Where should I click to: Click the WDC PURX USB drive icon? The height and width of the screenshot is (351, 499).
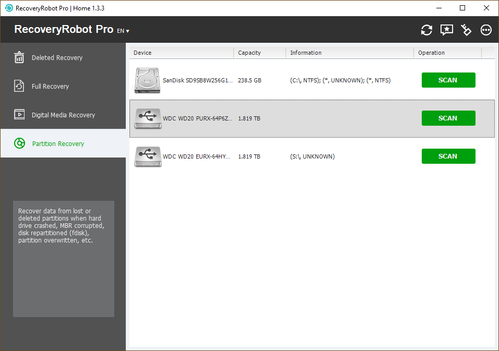point(147,118)
